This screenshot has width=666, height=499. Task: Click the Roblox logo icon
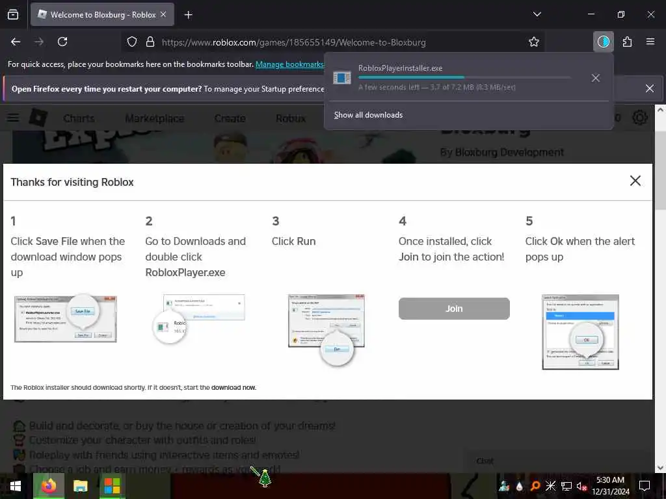coord(38,118)
